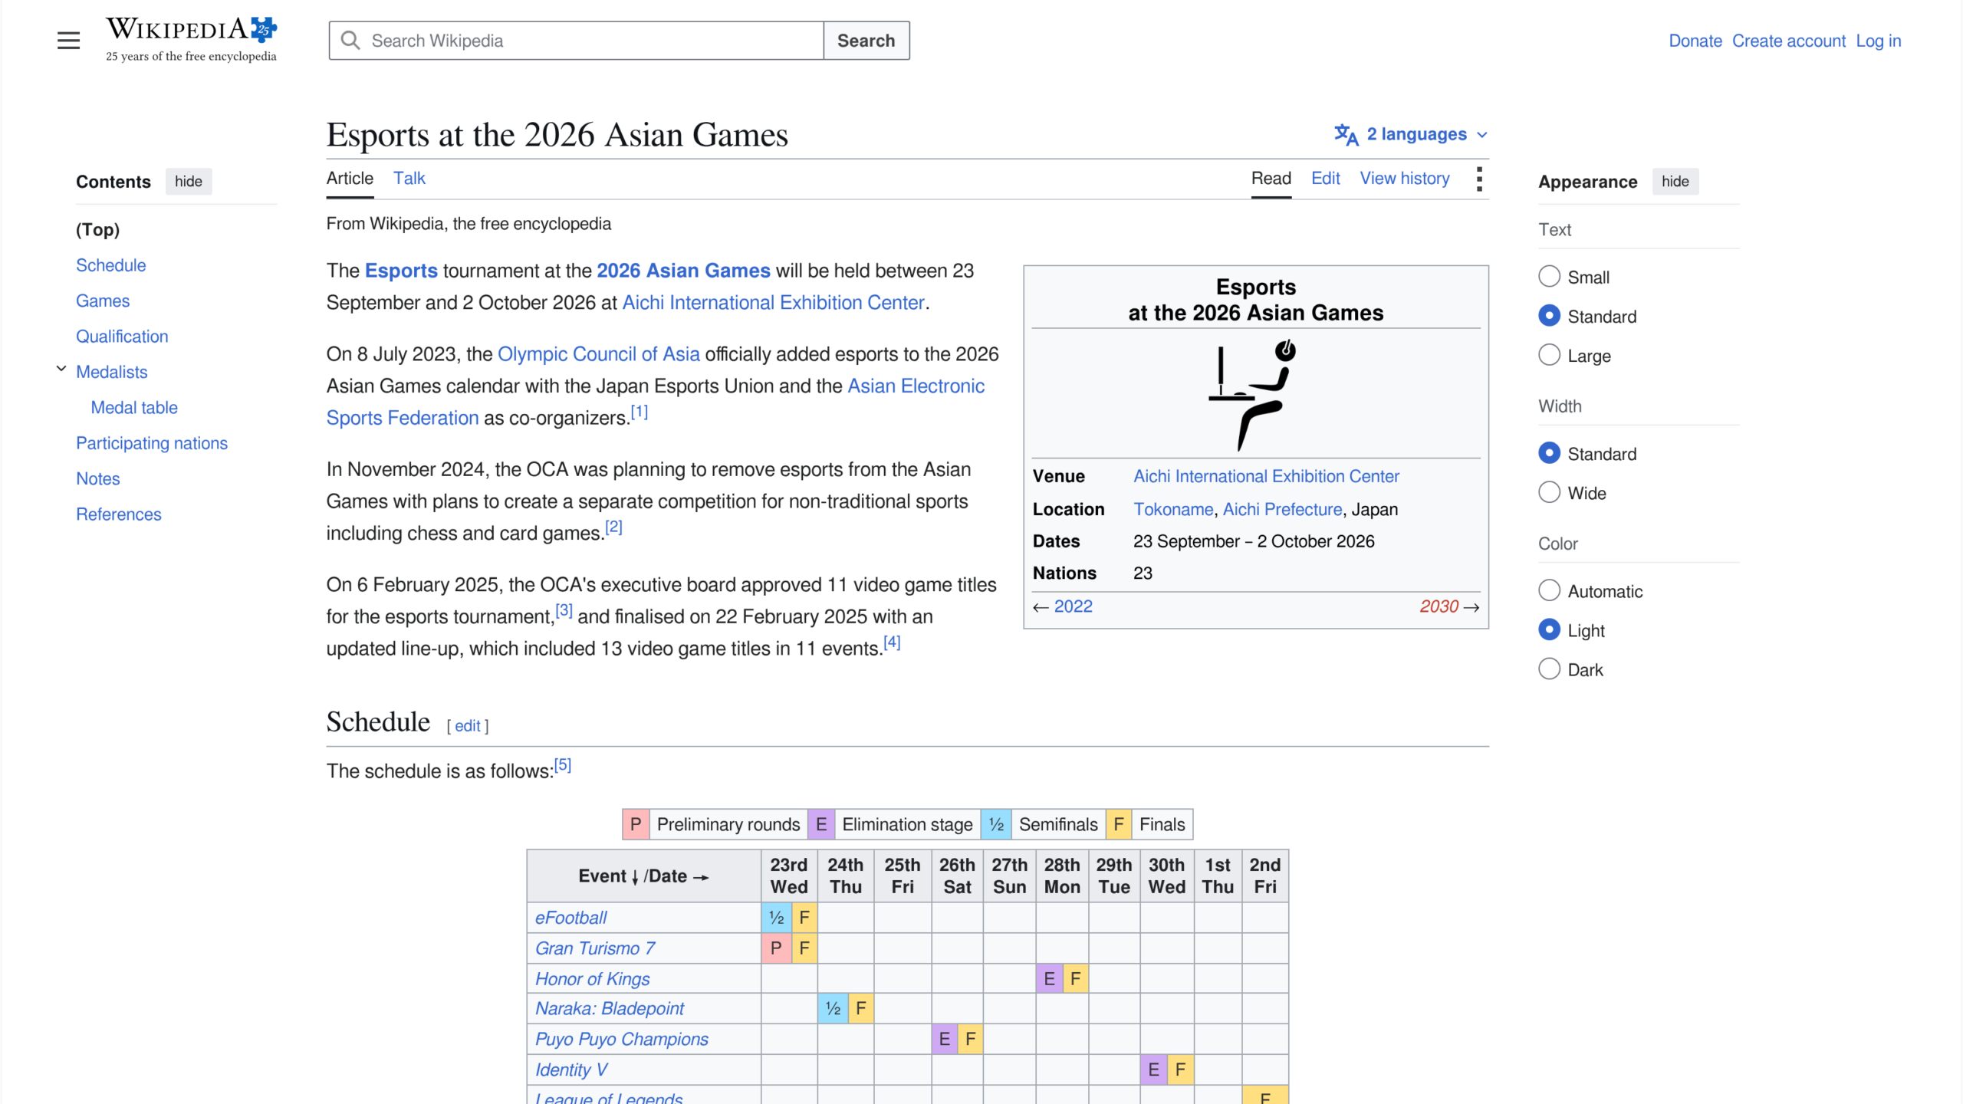Click the magnifying glass search icon
The width and height of the screenshot is (1963, 1104).
click(350, 41)
